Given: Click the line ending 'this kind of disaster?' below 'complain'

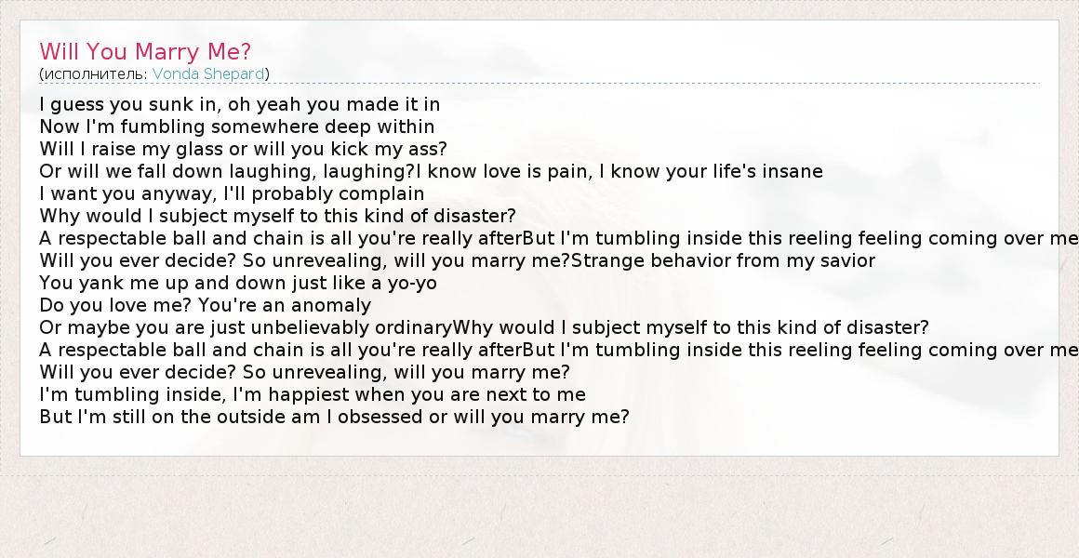Looking at the screenshot, I should [277, 216].
